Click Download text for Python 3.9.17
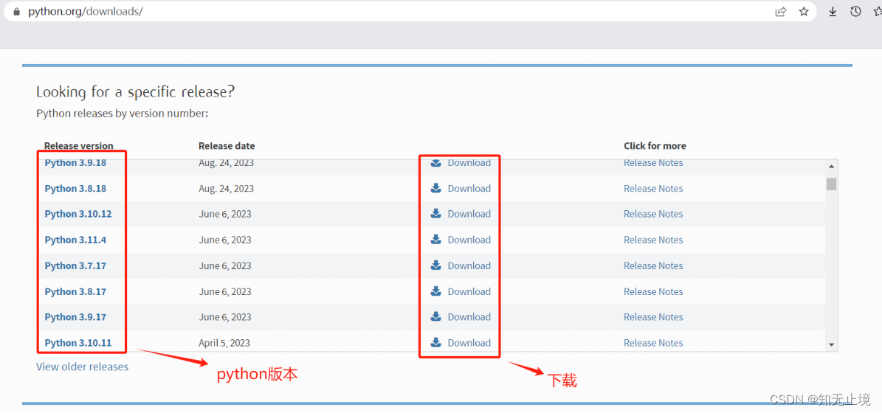Image resolution: width=882 pixels, height=413 pixels. point(469,317)
